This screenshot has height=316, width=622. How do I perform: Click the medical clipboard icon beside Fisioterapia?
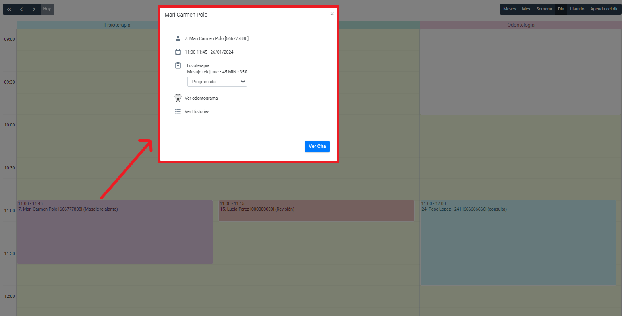coord(178,65)
